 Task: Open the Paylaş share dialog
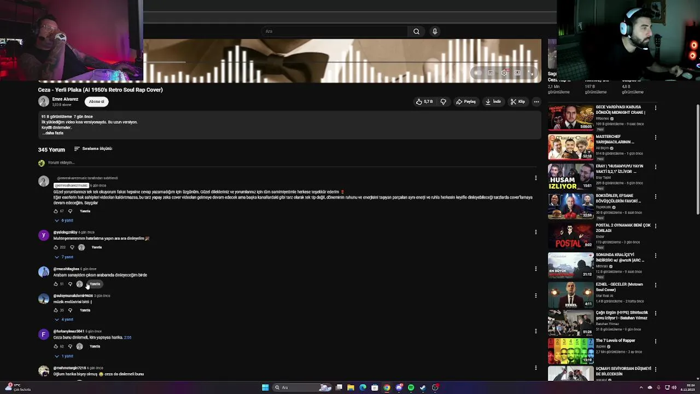point(466,101)
